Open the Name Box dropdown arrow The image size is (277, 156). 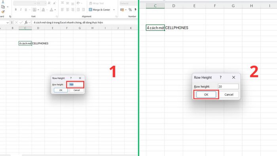[x=8, y=23]
